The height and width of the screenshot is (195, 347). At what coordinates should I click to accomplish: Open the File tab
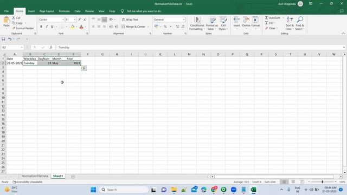click(7, 11)
